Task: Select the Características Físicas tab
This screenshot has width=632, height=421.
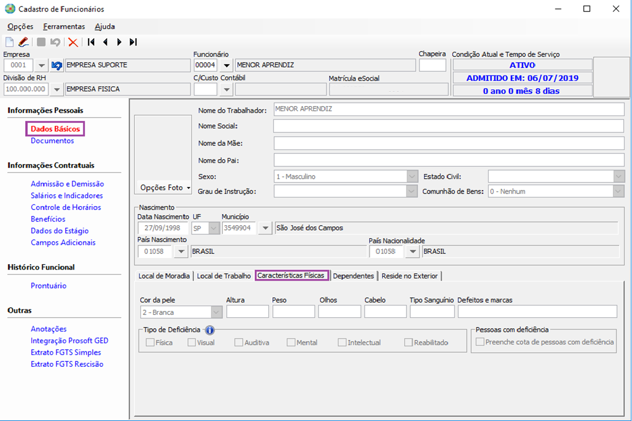Action: coord(291,276)
